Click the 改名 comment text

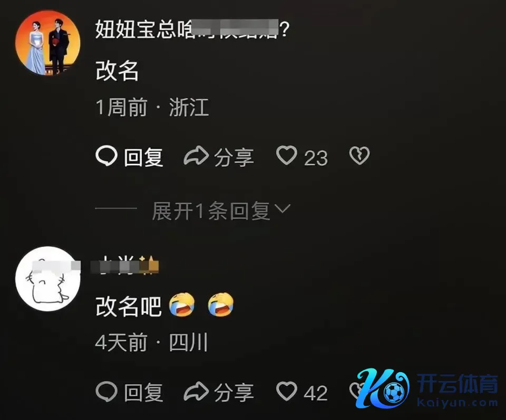click(117, 71)
